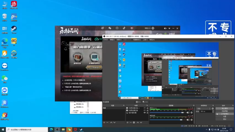The width and height of the screenshot is (235, 132).
Task: Adjust transition duration stepper arrows
Action: 213,111
